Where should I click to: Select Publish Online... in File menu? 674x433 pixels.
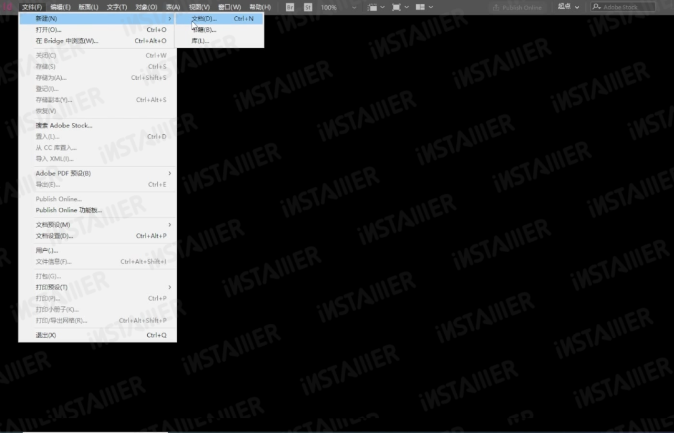(97, 199)
